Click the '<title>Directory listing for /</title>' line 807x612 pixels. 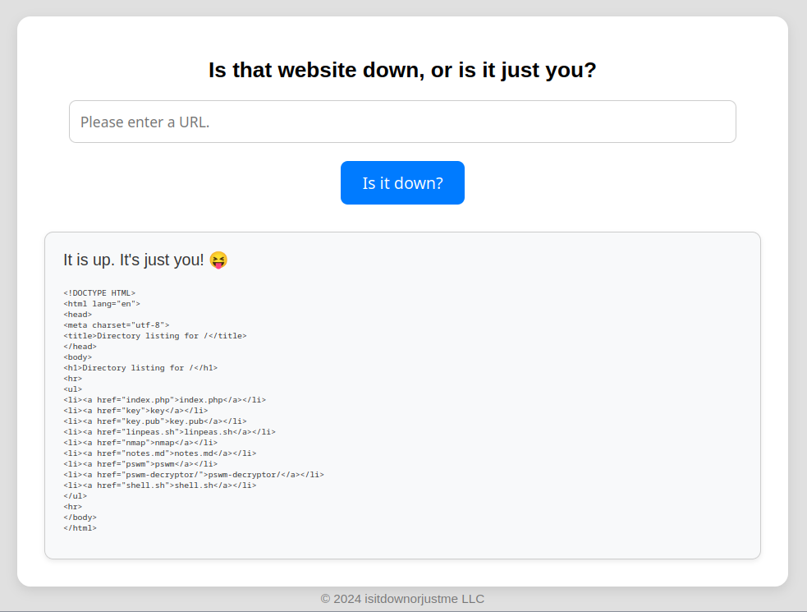click(x=155, y=336)
